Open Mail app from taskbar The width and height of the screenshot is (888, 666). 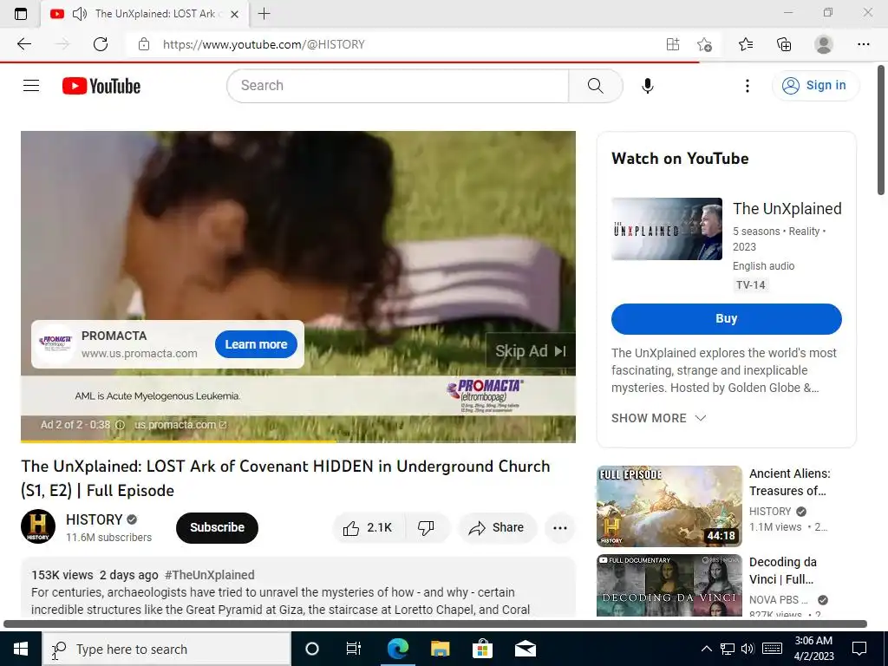(x=525, y=649)
